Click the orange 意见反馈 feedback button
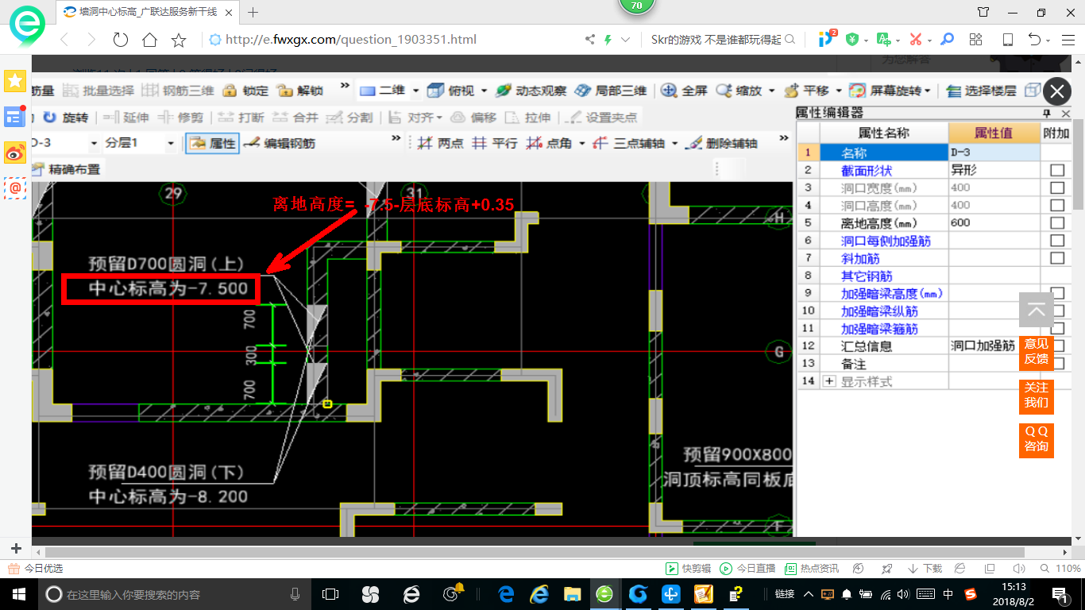 1036,351
